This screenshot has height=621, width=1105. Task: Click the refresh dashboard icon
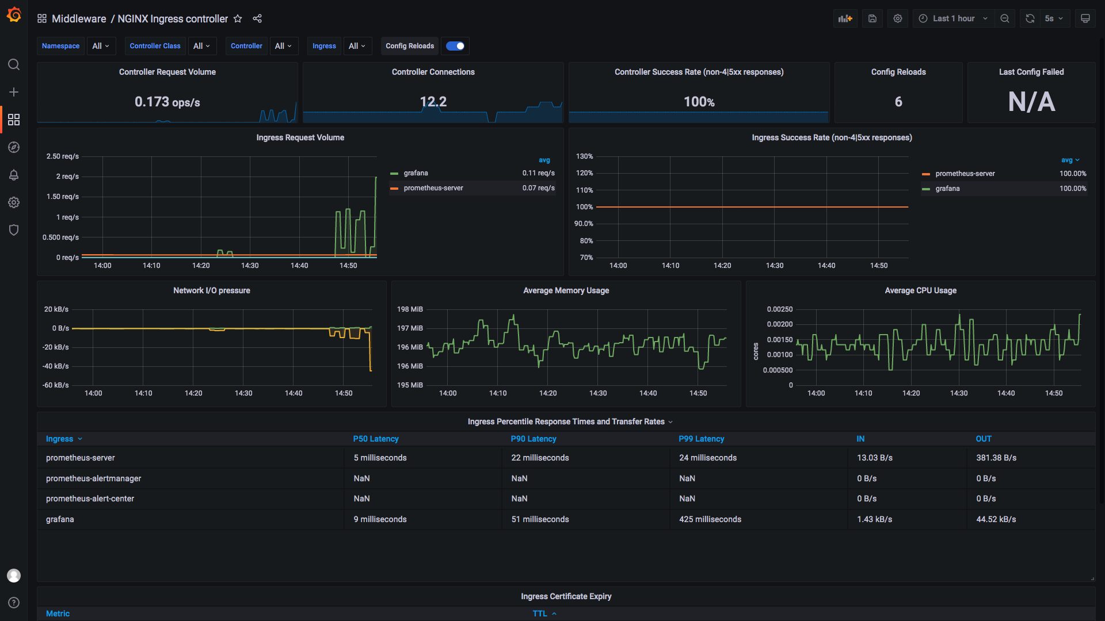1030,18
